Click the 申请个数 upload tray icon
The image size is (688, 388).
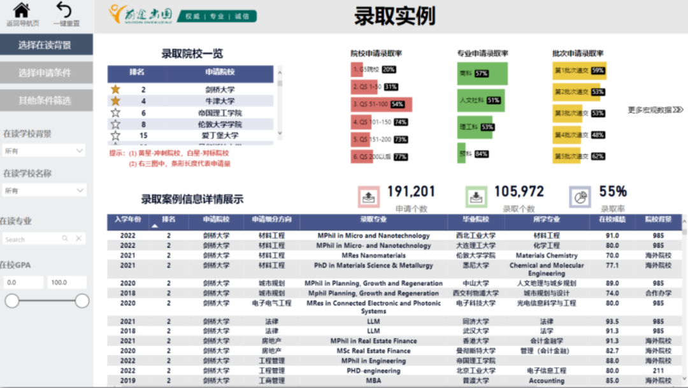tap(366, 198)
